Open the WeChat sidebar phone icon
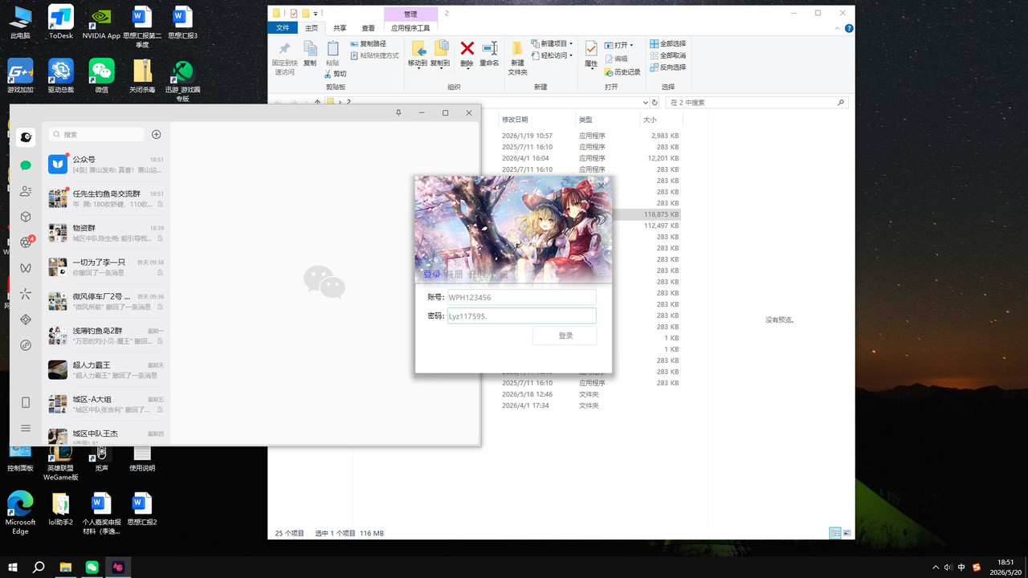This screenshot has width=1028, height=578. 26,402
